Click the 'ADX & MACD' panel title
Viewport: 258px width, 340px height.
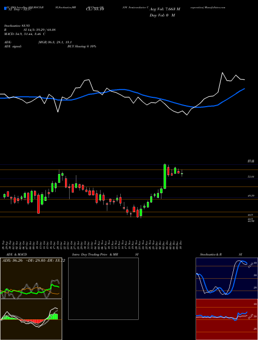(17, 254)
